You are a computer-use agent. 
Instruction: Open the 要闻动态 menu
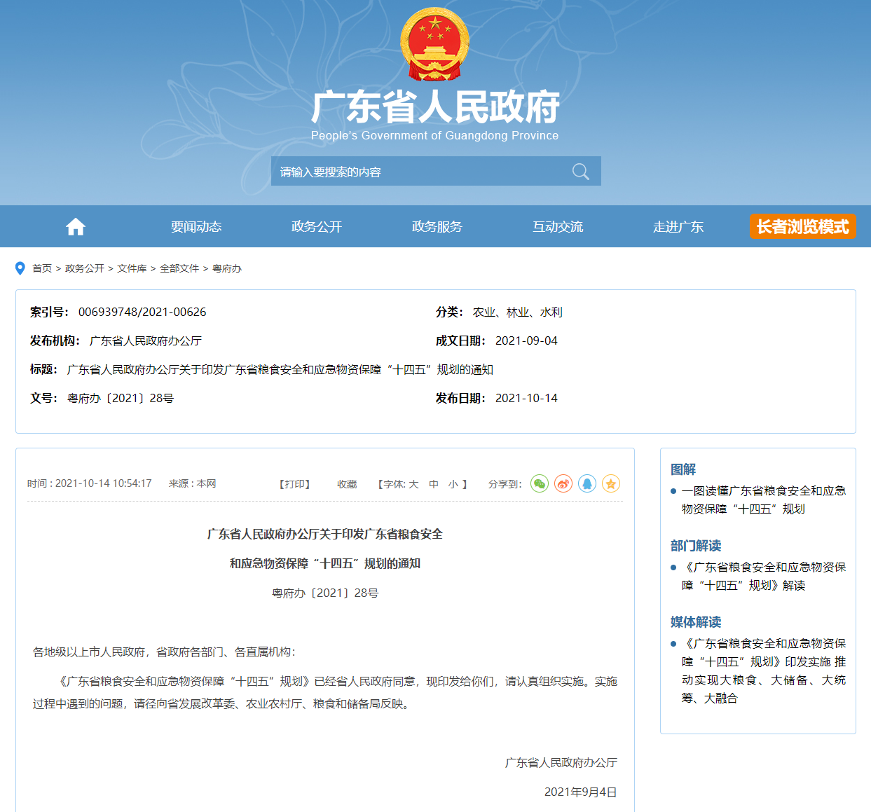pyautogui.click(x=196, y=226)
